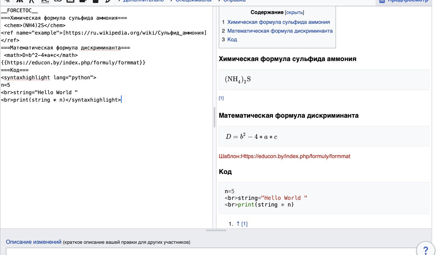Screen dimensions: 438x255
Task: Click the <math>D=b^2-4*a*c</math> source line
Action: [41, 55]
